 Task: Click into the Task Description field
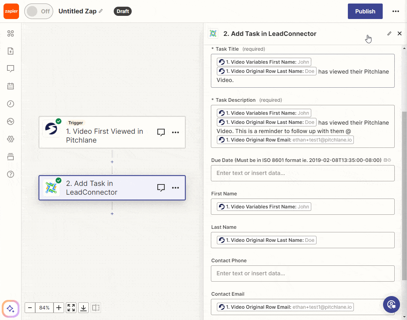pyautogui.click(x=303, y=126)
